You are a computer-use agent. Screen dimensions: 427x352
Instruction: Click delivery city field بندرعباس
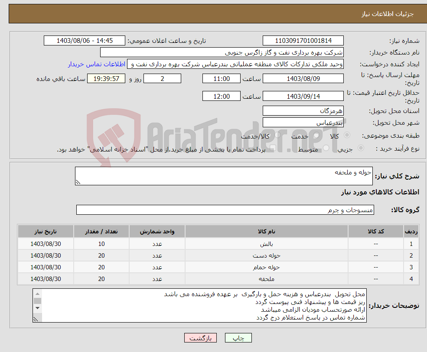(x=303, y=123)
